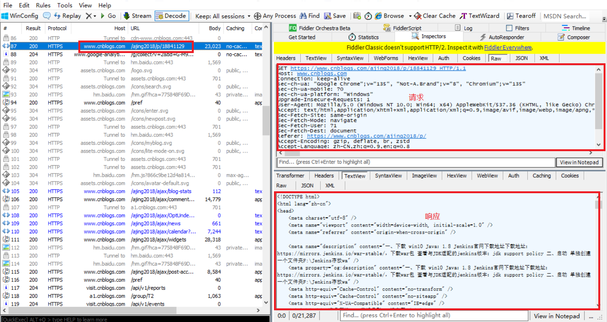607x322 pixels.
Task: Click the Remove X icon
Action: pos(89,16)
